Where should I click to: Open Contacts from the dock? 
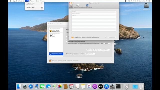(x=65, y=86)
